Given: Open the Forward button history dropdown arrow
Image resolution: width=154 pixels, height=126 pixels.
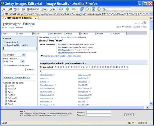Looking at the screenshot, I should [x=77, y=9].
